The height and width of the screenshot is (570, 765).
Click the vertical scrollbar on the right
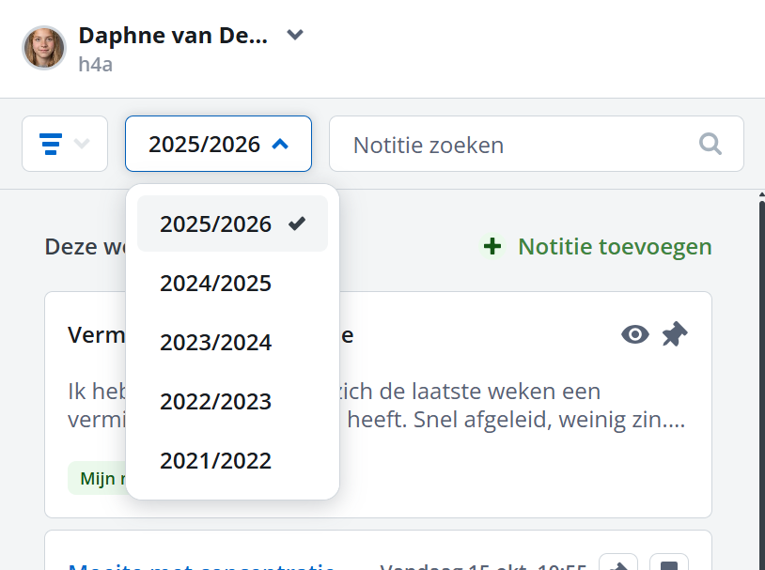[x=761, y=376]
